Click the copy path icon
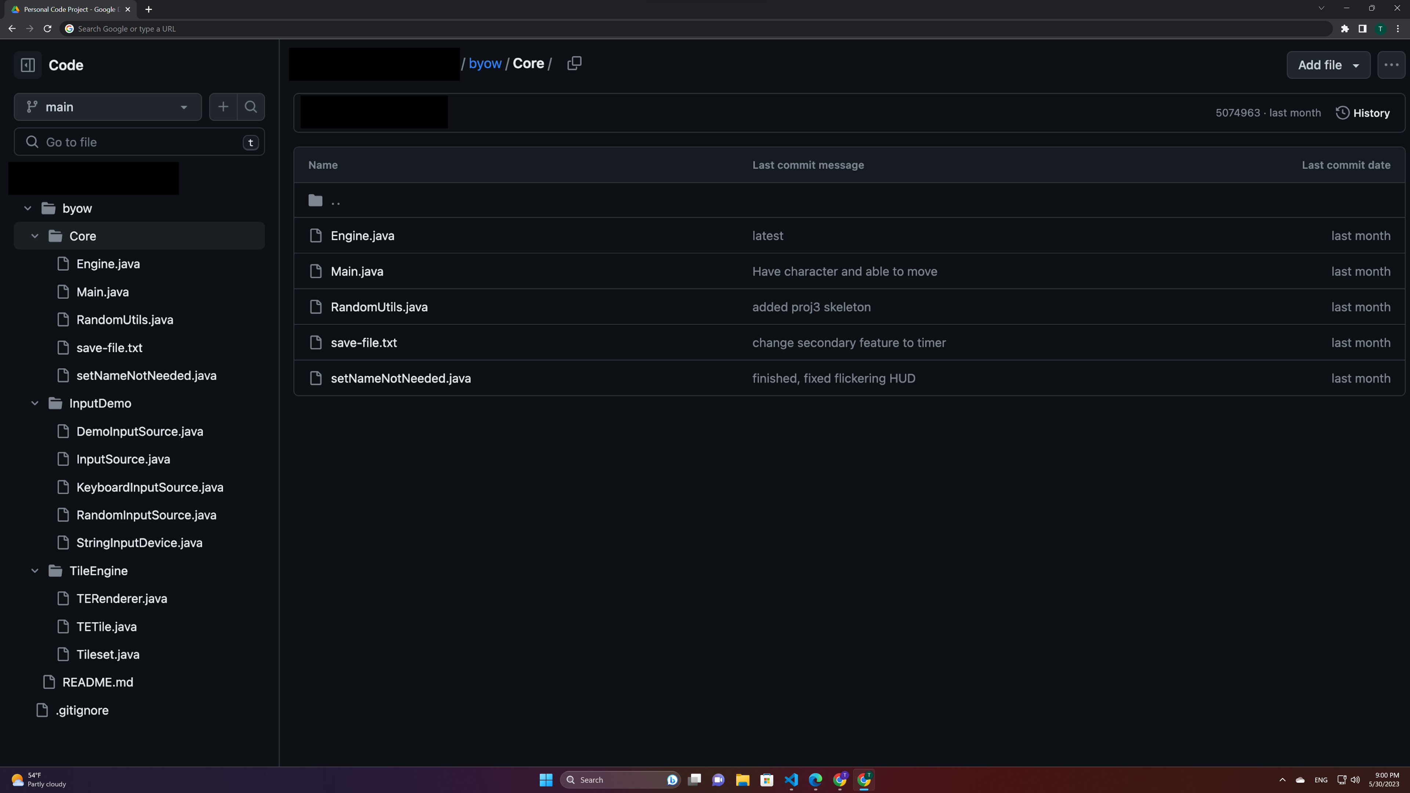 [x=574, y=64]
